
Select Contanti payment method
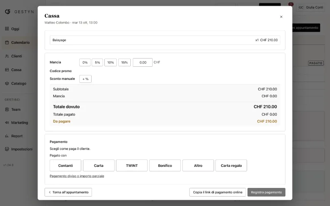pos(66,166)
